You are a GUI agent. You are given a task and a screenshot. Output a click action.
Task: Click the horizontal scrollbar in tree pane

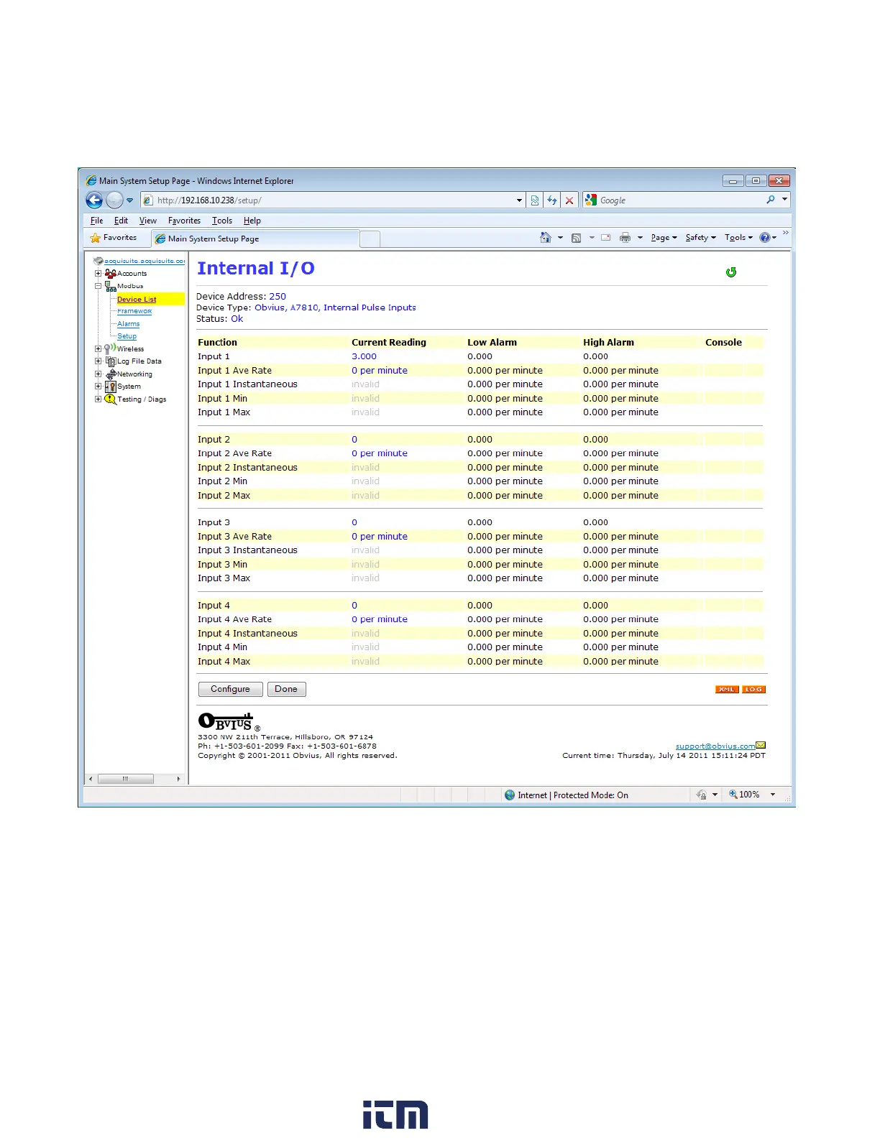tap(126, 779)
